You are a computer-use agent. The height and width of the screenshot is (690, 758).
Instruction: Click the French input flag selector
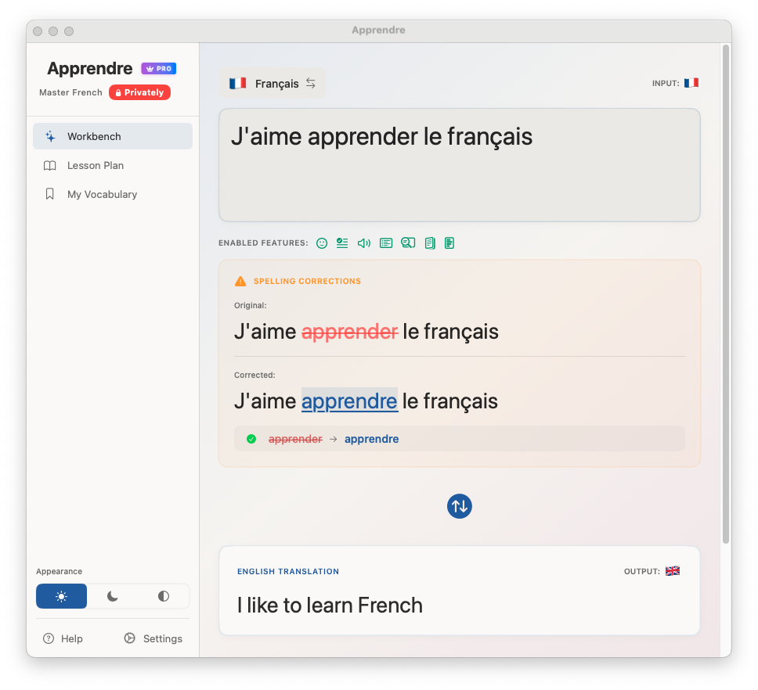691,82
